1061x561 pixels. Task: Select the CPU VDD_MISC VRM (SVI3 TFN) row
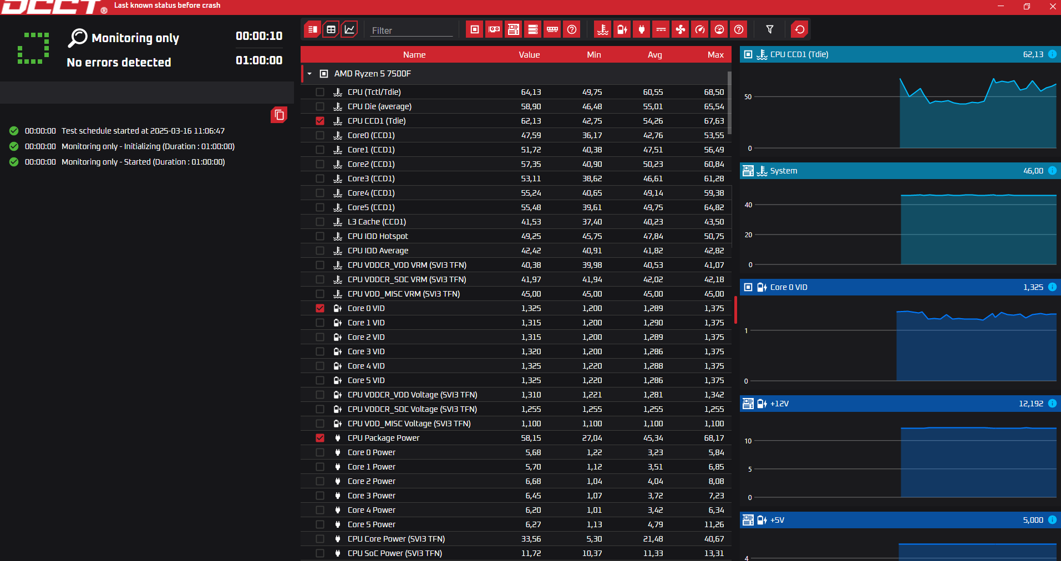click(x=516, y=294)
